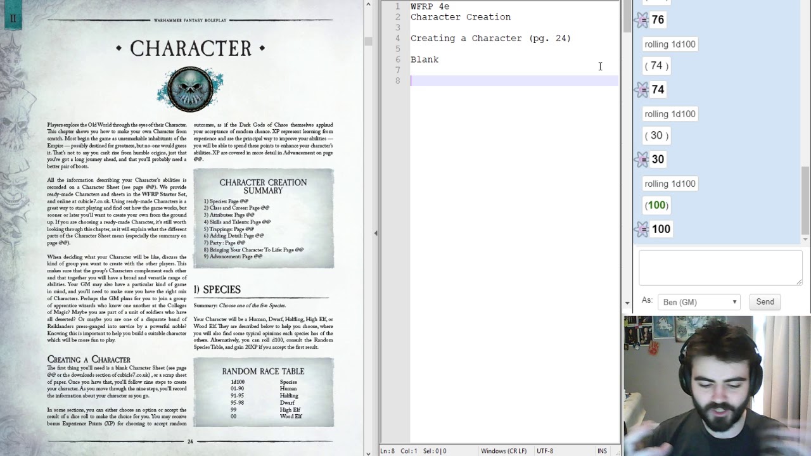This screenshot has height=456, width=811.
Task: Click the 'Character Creation Summary' box title
Action: (263, 186)
